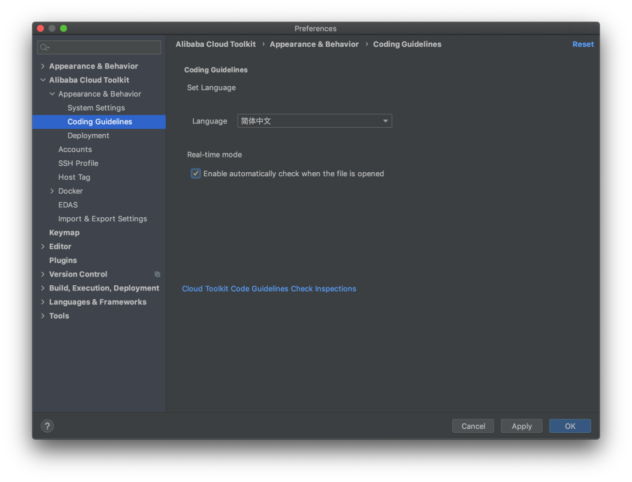Go to SSH Profile settings
This screenshot has height=482, width=632.
[78, 163]
